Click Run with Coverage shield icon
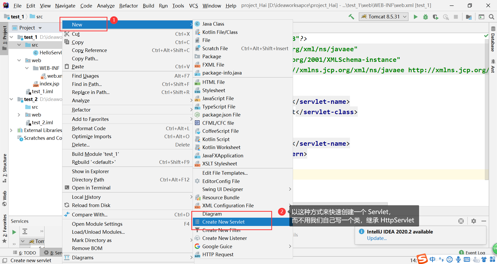Image resolution: width=497 pixels, height=264 pixels. [436, 17]
